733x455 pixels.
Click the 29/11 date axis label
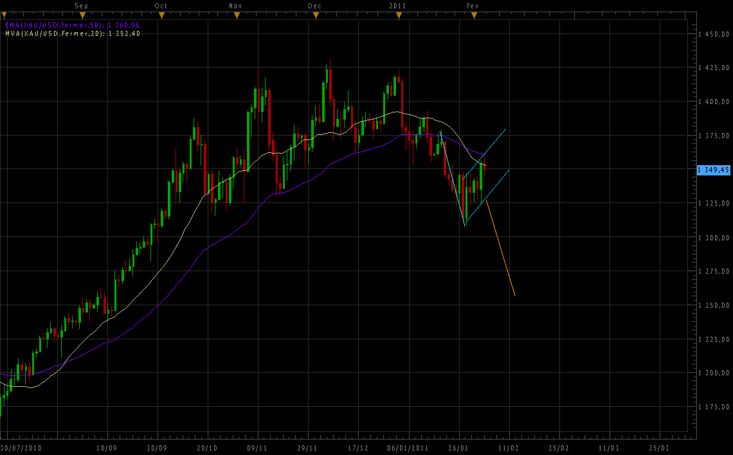click(307, 448)
